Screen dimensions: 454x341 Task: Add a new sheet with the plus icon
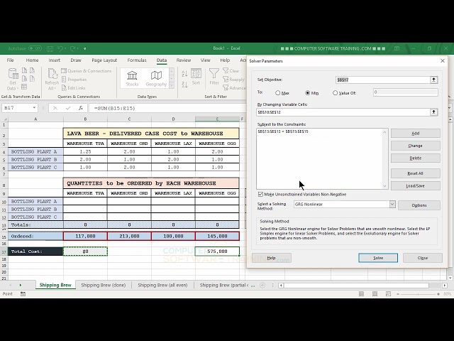262,286
